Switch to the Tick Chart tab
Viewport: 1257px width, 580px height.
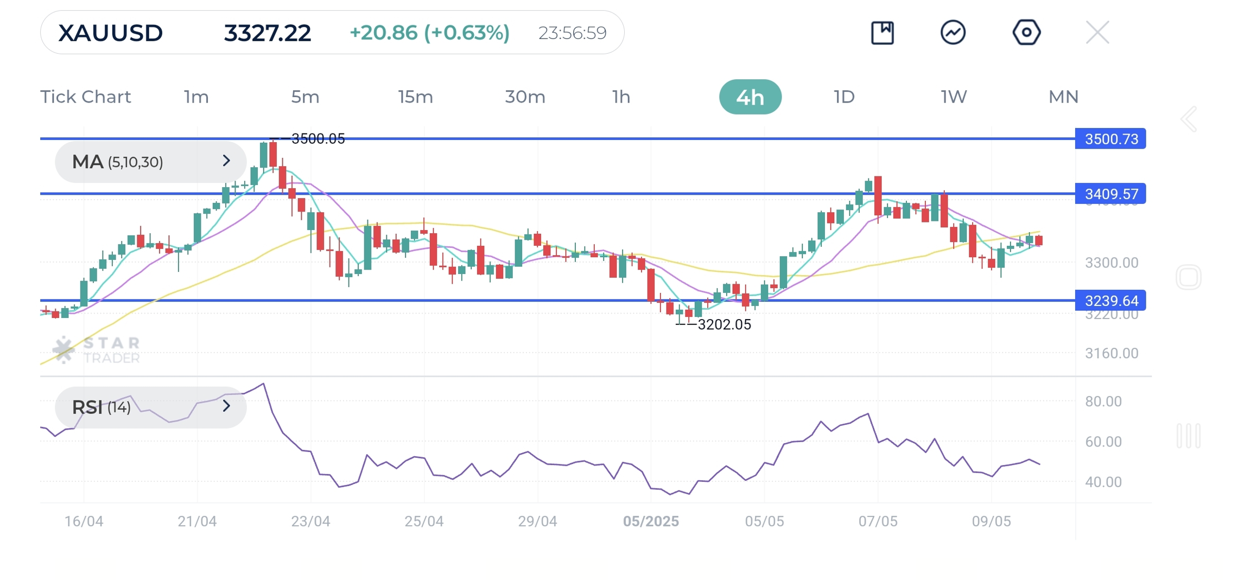[86, 97]
